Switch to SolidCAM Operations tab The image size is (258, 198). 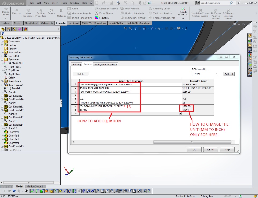139,23
